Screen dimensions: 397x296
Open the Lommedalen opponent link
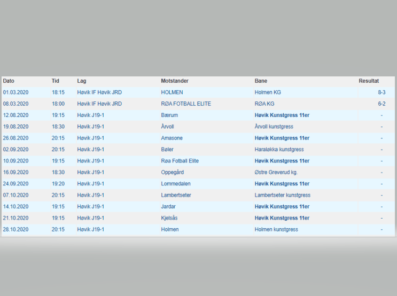click(175, 184)
